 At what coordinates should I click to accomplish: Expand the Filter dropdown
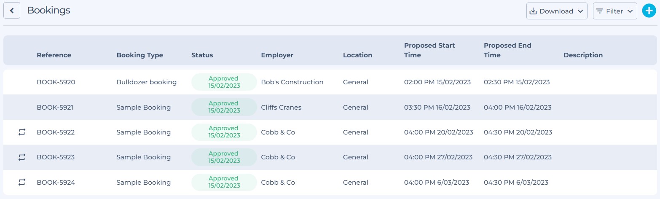(x=615, y=11)
